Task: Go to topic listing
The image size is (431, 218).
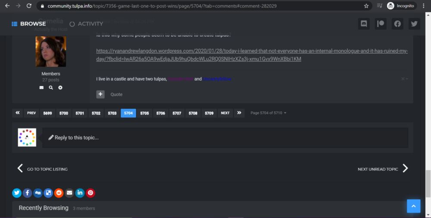Action: [43, 168]
